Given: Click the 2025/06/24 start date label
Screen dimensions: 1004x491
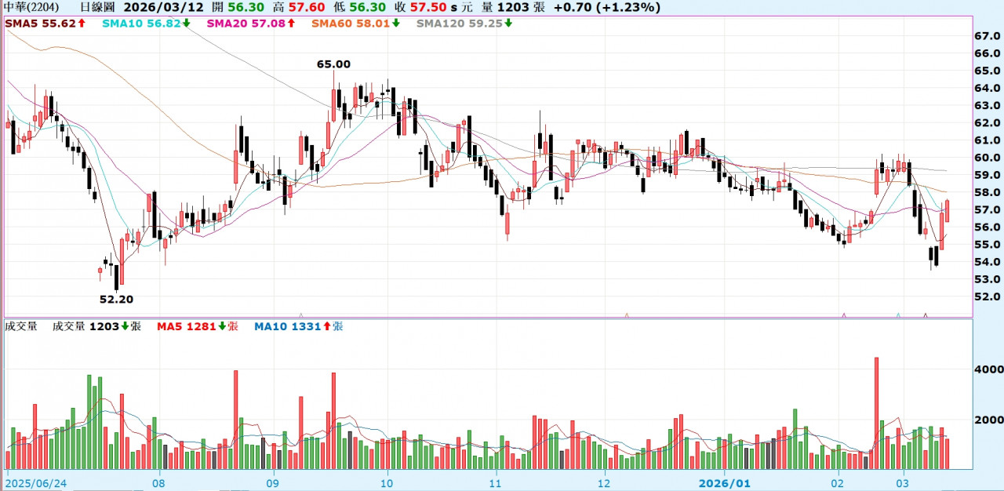Looking at the screenshot, I should click(35, 483).
